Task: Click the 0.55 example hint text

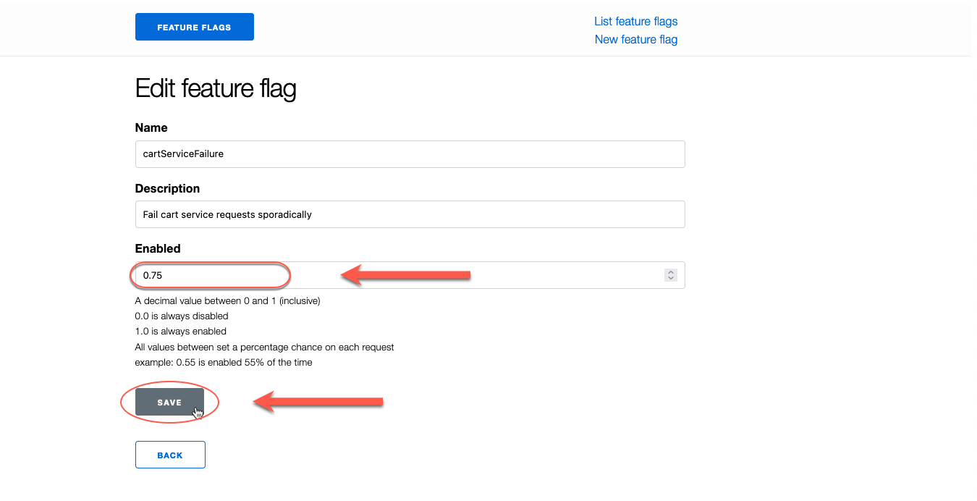Action: [224, 362]
